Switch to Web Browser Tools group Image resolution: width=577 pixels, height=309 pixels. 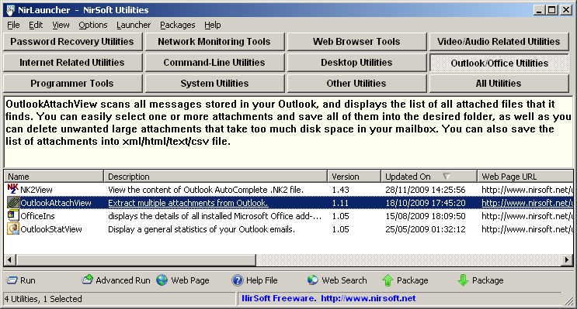coord(356,42)
